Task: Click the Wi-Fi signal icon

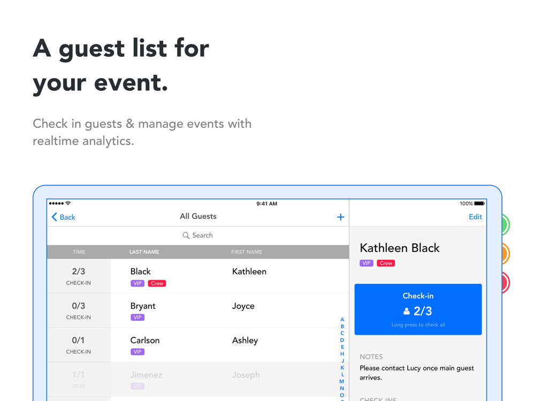Action: [68, 203]
